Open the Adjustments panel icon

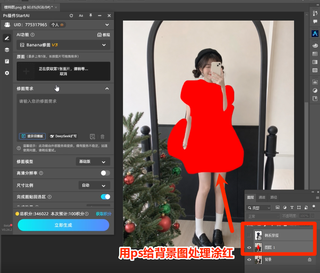[x=315, y=90]
